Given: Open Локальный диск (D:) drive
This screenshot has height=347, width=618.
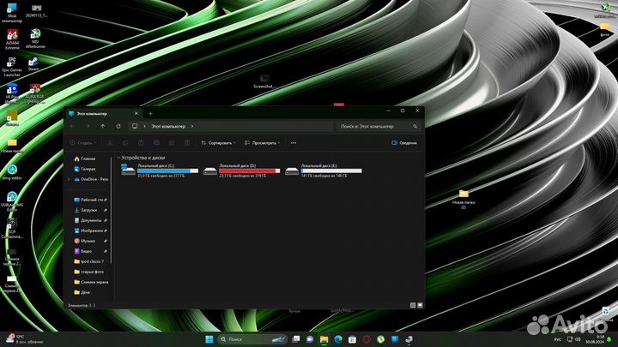Looking at the screenshot, I should pyautogui.click(x=240, y=170).
